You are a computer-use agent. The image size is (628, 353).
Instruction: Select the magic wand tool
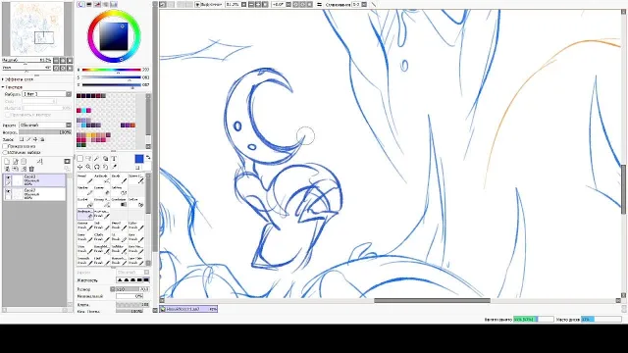pyautogui.click(x=97, y=159)
